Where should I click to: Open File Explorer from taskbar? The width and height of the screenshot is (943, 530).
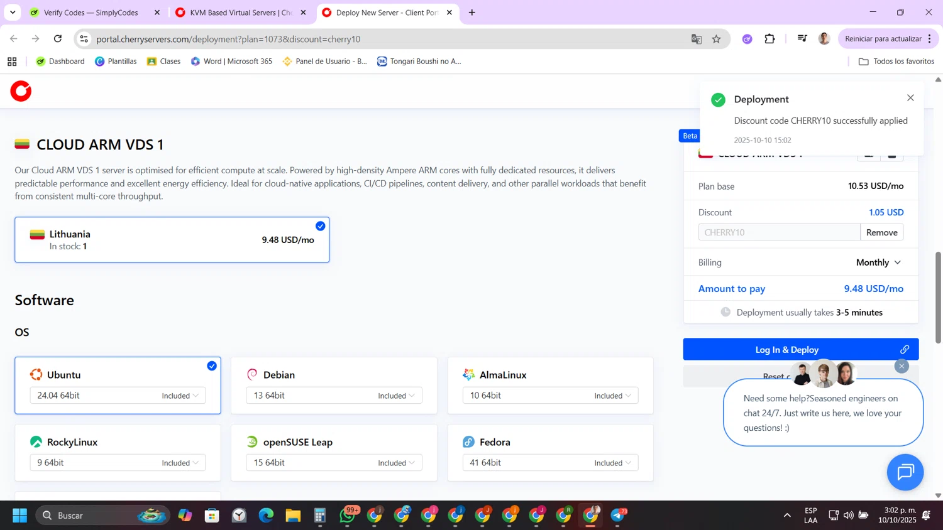293,516
